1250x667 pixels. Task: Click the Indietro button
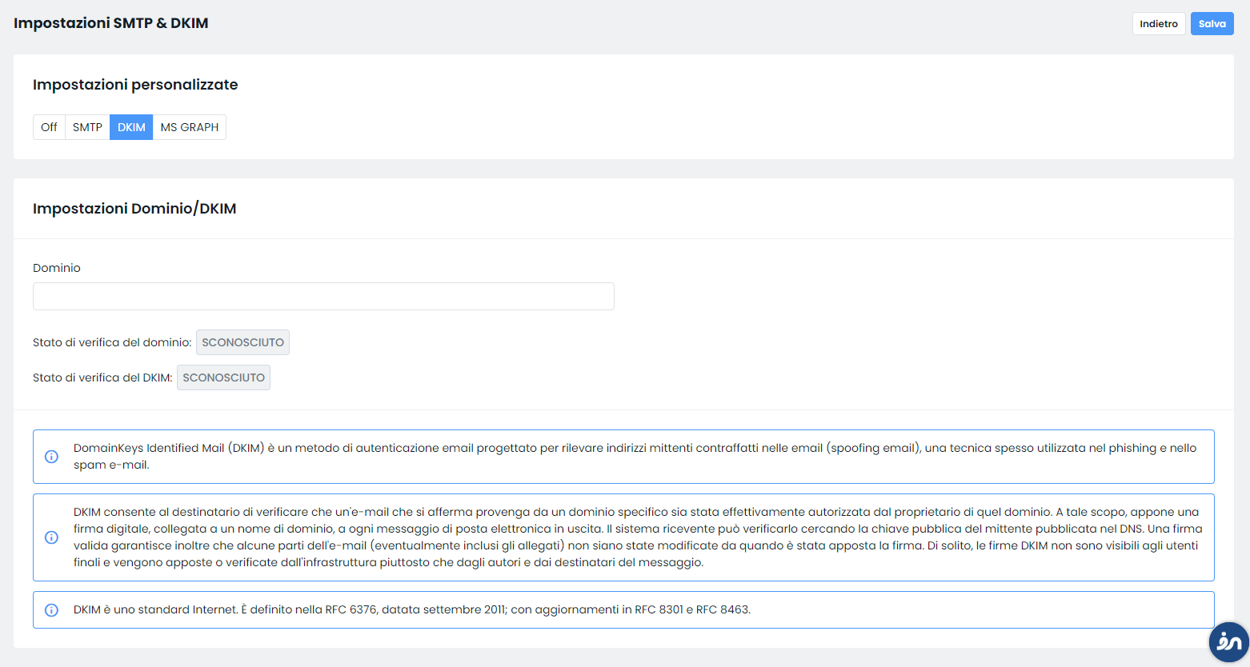1158,23
